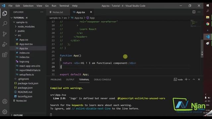The height and width of the screenshot is (119, 212).
Task: Split the editor to the right
Action: (x=194, y=12)
